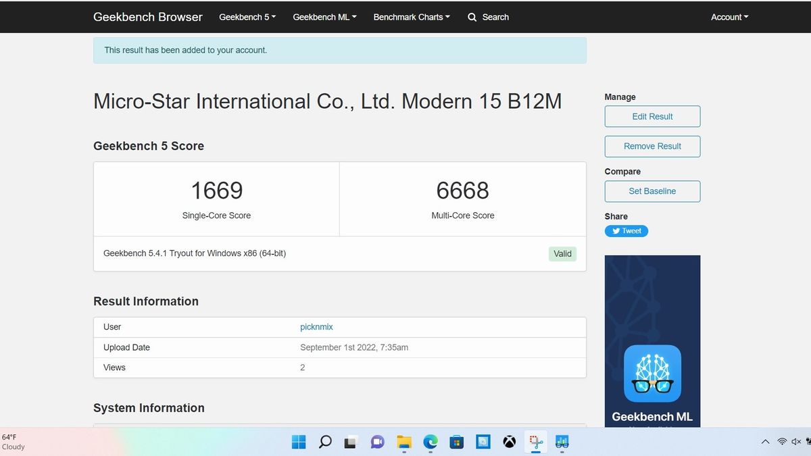
Task: Click the result added notification banner
Action: (x=340, y=51)
